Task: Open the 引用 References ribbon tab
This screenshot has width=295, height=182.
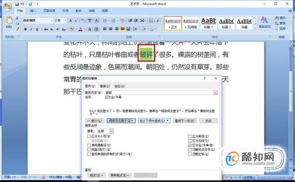Action: (x=65, y=11)
